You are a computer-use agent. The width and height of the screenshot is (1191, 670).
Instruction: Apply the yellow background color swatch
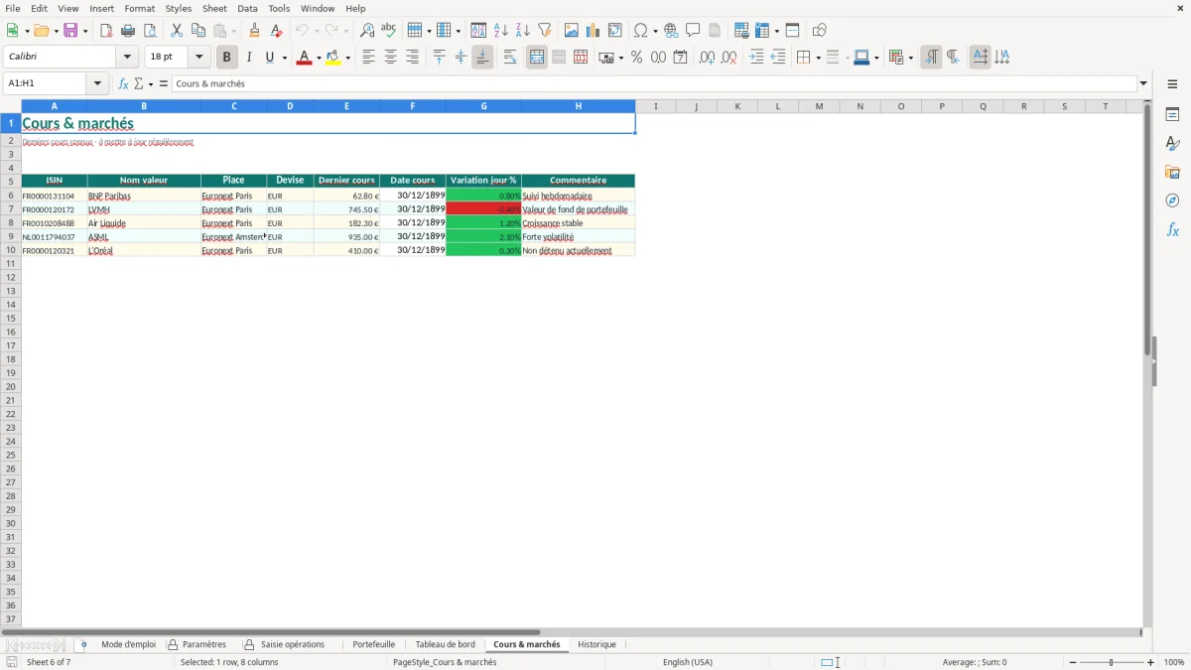[333, 58]
